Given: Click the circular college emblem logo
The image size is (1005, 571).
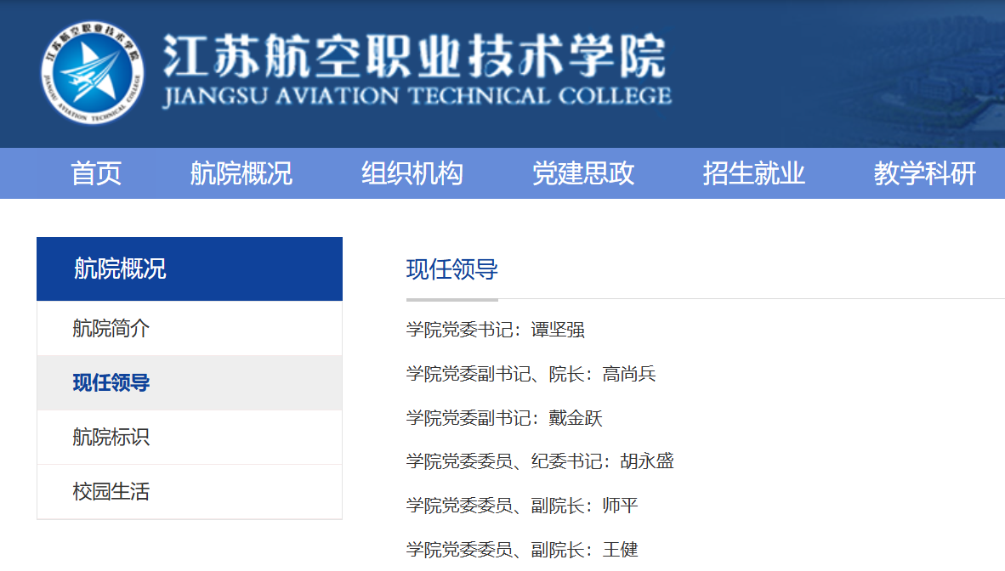Looking at the screenshot, I should 93,74.
